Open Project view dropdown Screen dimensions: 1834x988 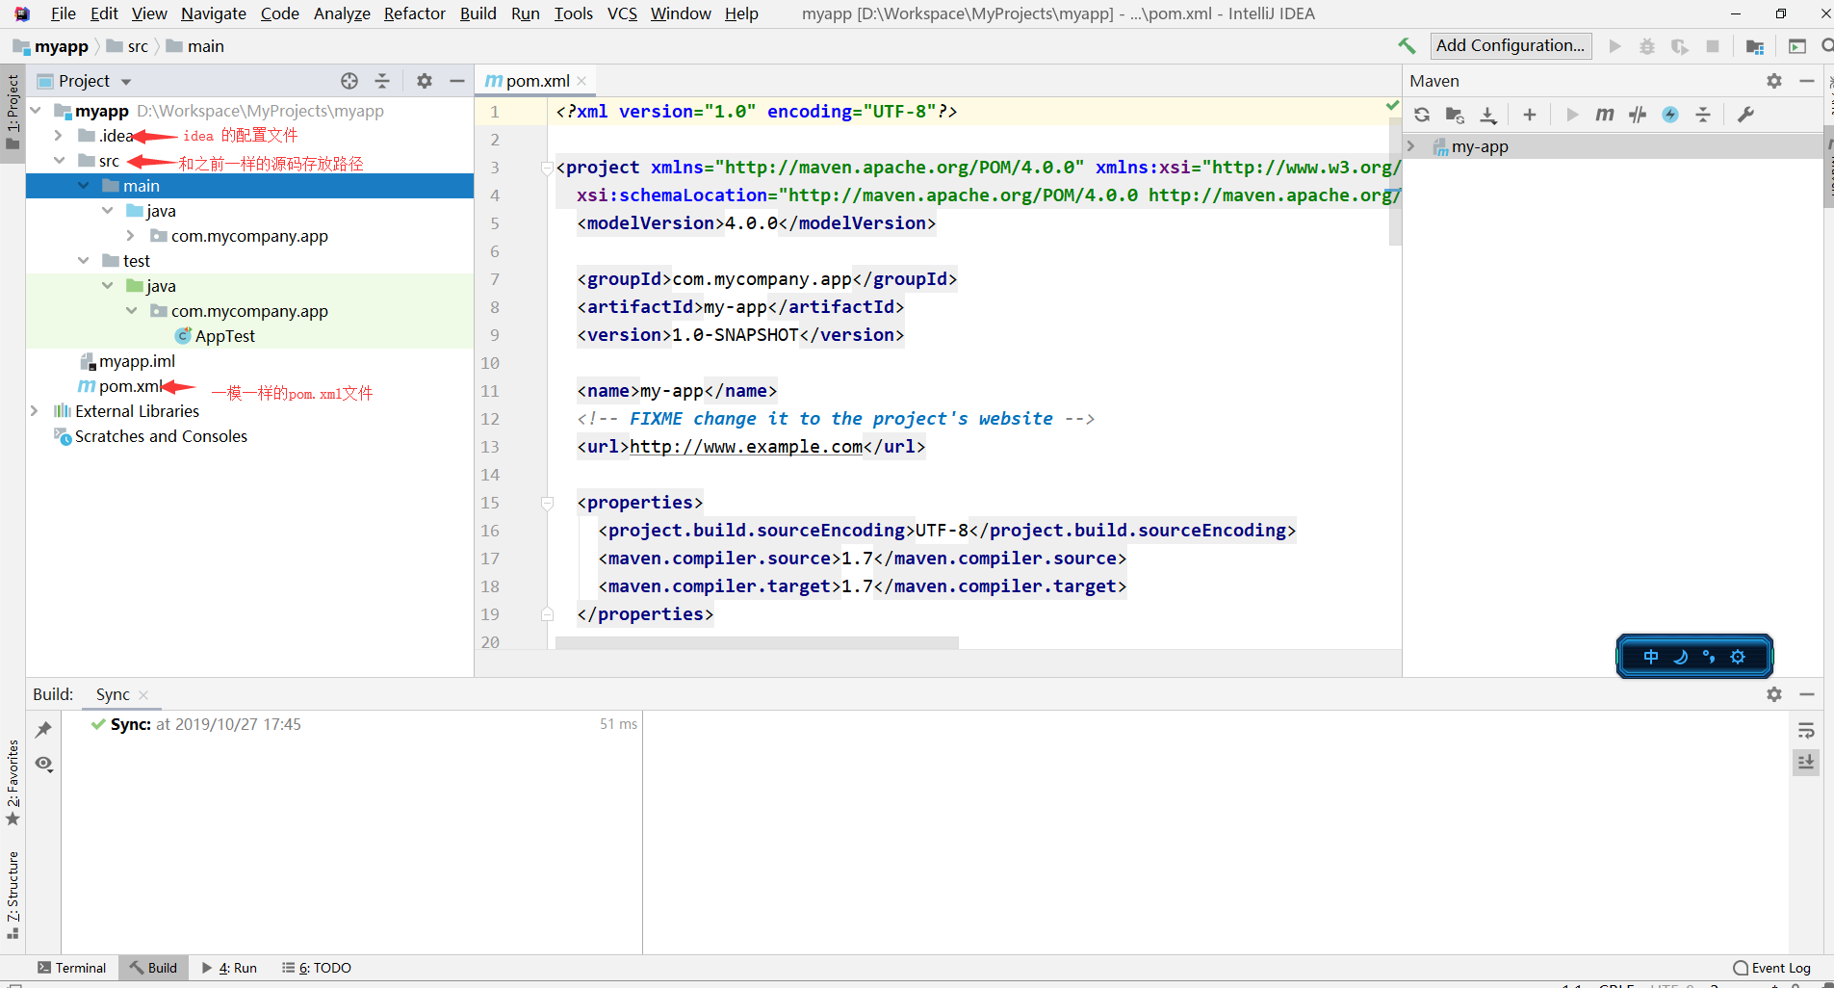click(126, 82)
